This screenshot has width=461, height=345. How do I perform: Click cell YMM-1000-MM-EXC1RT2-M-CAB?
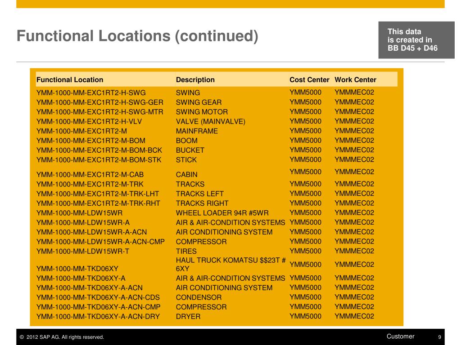pos(90,175)
